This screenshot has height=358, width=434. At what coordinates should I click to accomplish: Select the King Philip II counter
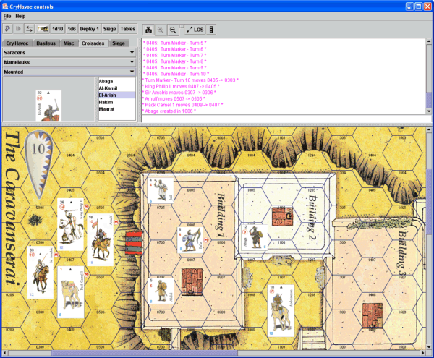[x=70, y=224]
